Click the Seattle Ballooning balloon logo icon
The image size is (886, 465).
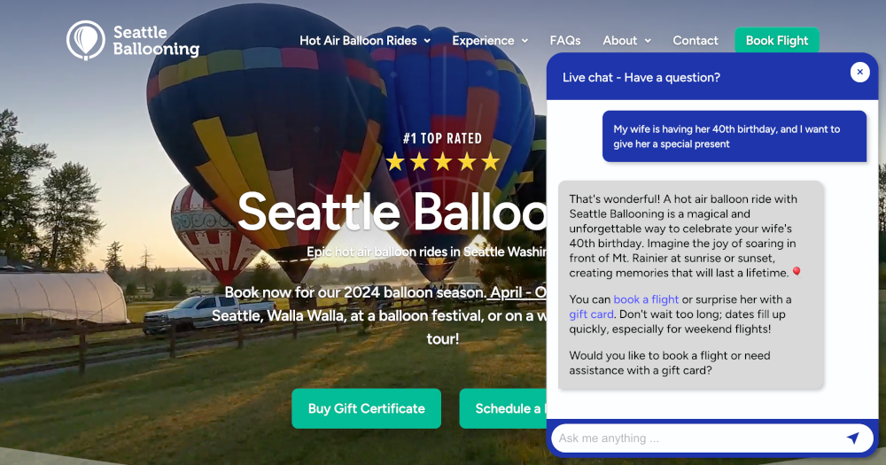click(x=85, y=40)
